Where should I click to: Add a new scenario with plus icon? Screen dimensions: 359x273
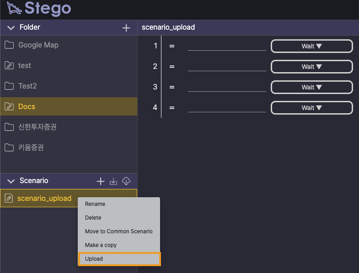[101, 181]
